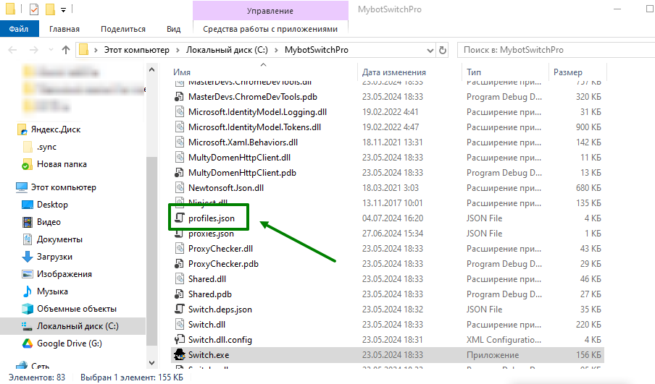Click the Switch.deps.json file icon
The width and height of the screenshot is (655, 384).
179,310
